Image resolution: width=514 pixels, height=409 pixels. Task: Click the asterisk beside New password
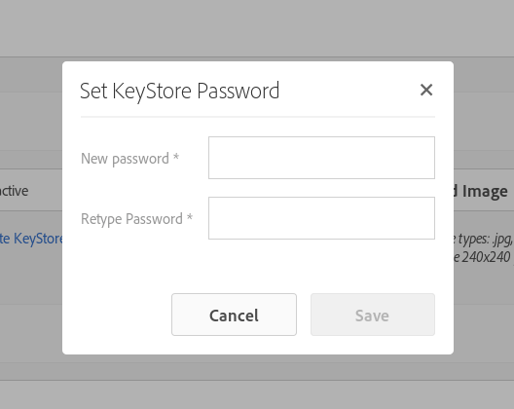(176, 157)
